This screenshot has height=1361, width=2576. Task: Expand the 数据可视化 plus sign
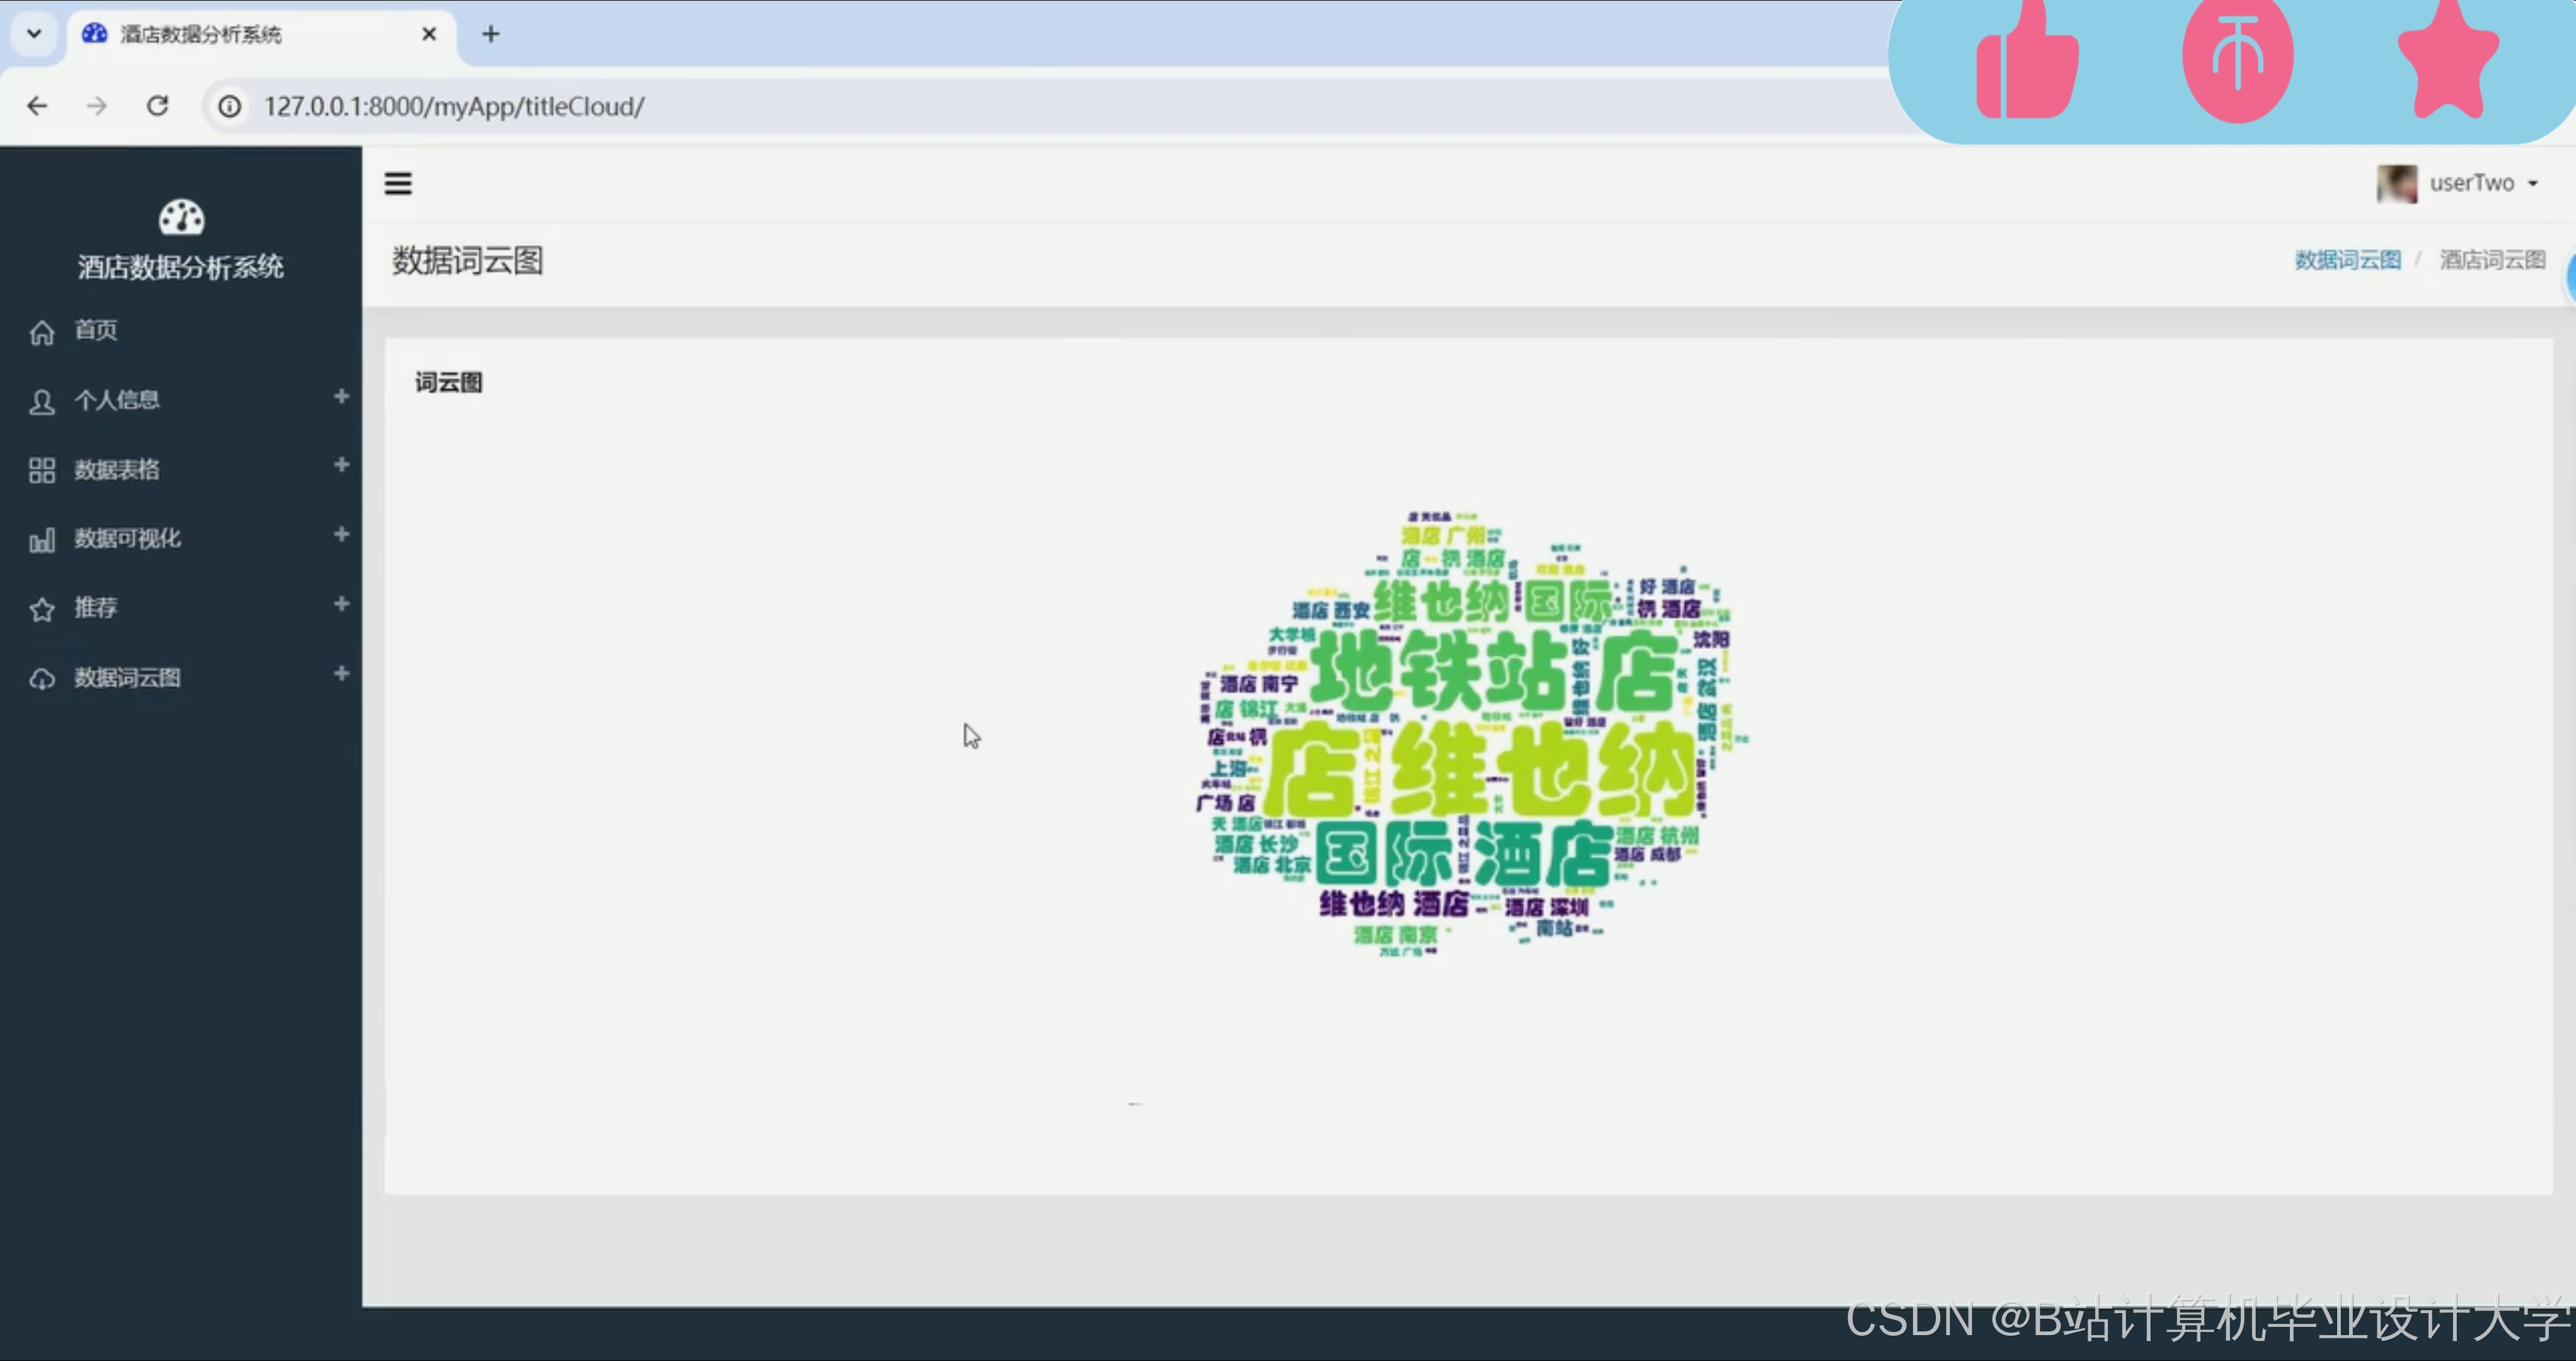[x=341, y=535]
